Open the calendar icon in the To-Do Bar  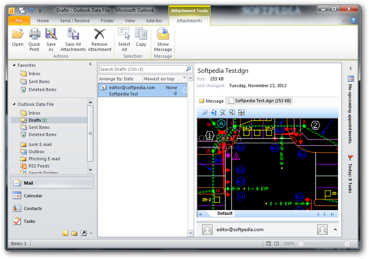350,78
